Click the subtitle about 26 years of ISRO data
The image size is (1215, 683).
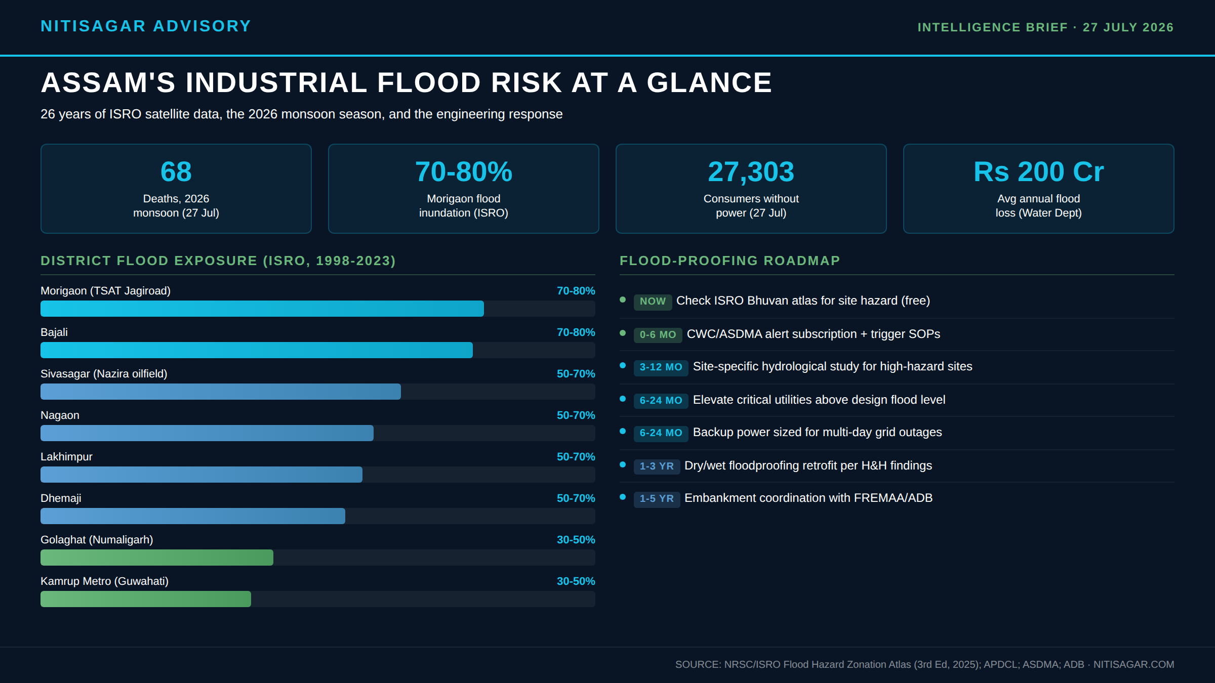pos(301,114)
